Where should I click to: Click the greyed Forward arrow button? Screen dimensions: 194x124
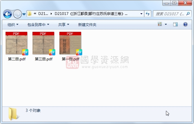click(17, 14)
